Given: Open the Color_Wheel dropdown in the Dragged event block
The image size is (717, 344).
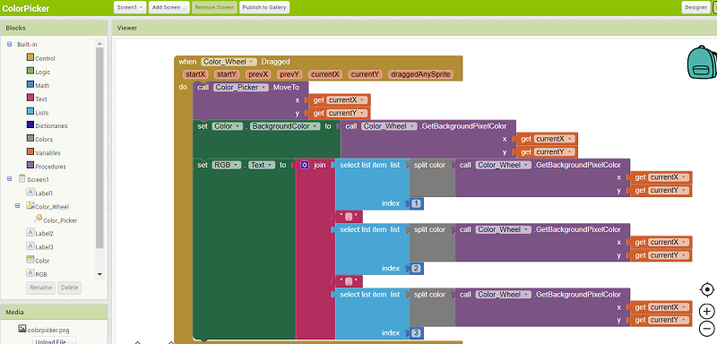Looking at the screenshot, I should tap(229, 62).
